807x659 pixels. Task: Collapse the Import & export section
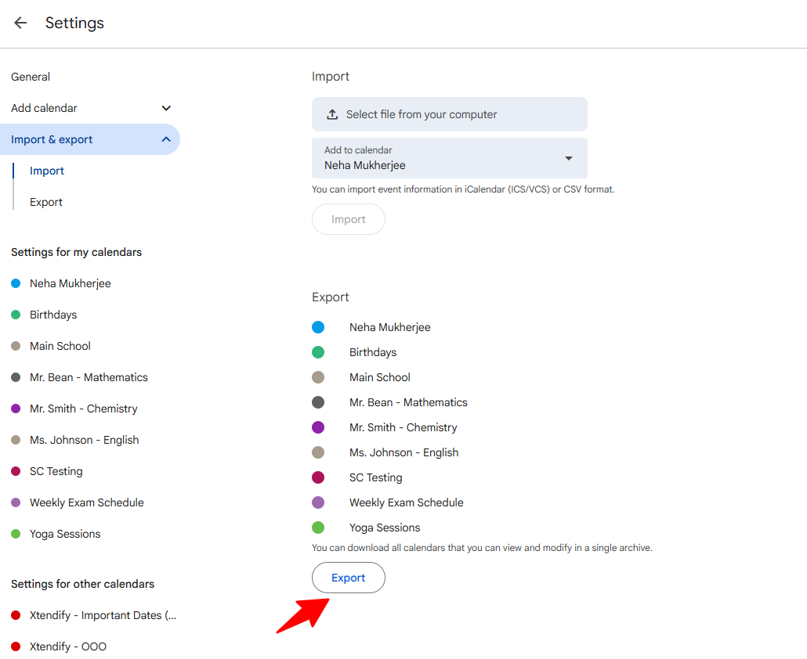click(166, 139)
